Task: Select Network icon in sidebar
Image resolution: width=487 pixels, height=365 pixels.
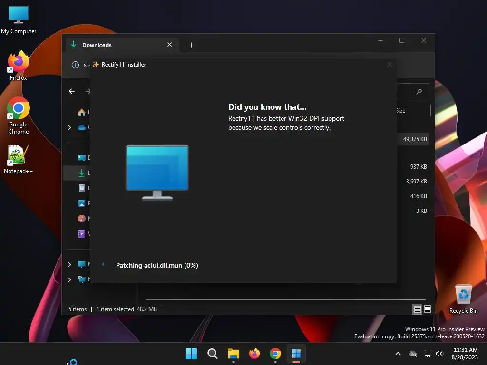Action: [x=82, y=279]
